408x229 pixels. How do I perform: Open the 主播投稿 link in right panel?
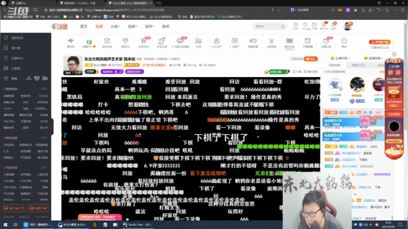[341, 58]
